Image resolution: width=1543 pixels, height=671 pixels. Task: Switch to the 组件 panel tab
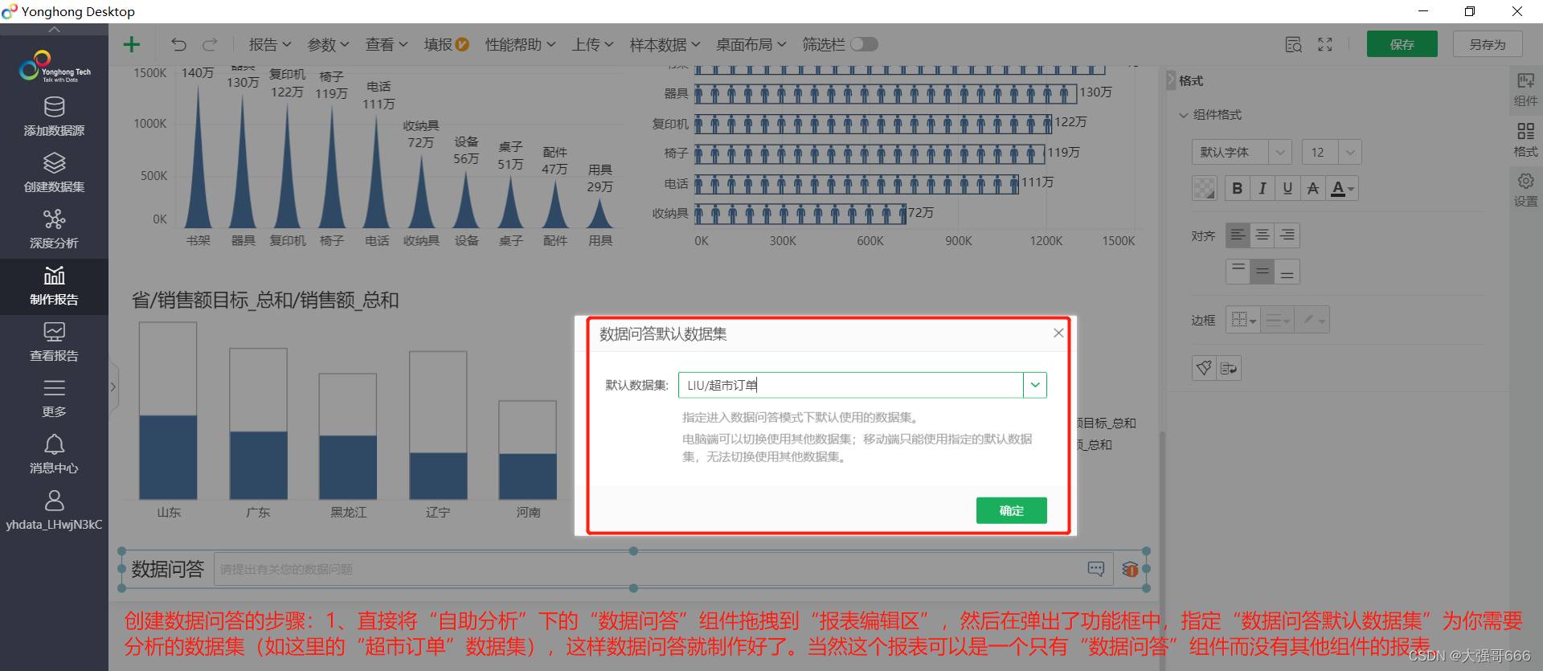tap(1526, 90)
